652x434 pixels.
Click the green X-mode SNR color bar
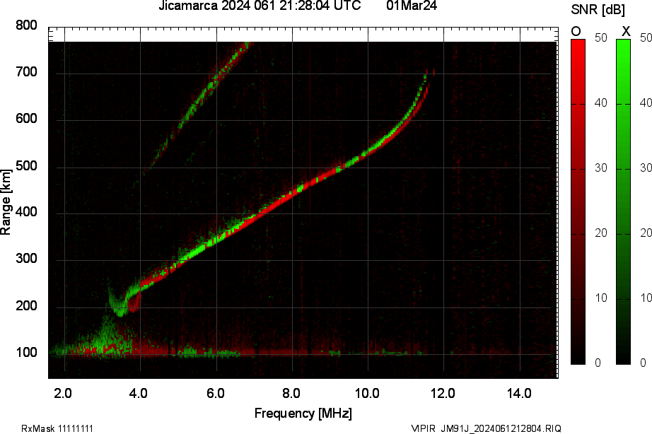[x=623, y=201]
